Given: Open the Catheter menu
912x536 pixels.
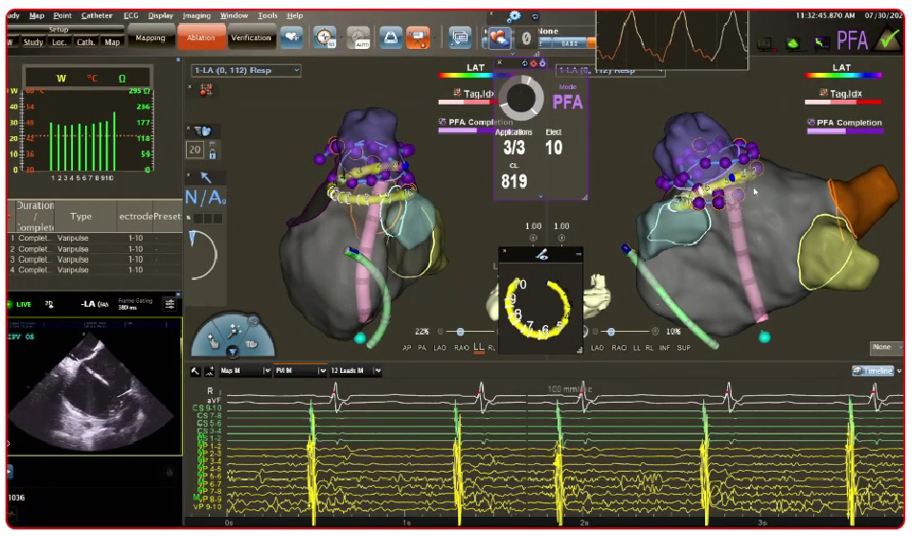Looking at the screenshot, I should point(97,15).
